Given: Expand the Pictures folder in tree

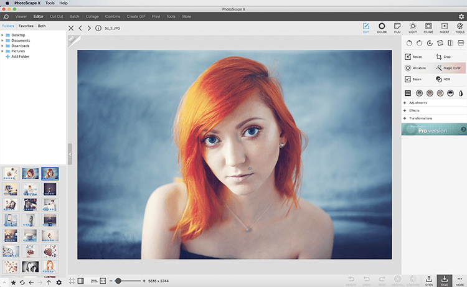Looking at the screenshot, I should coord(2,51).
